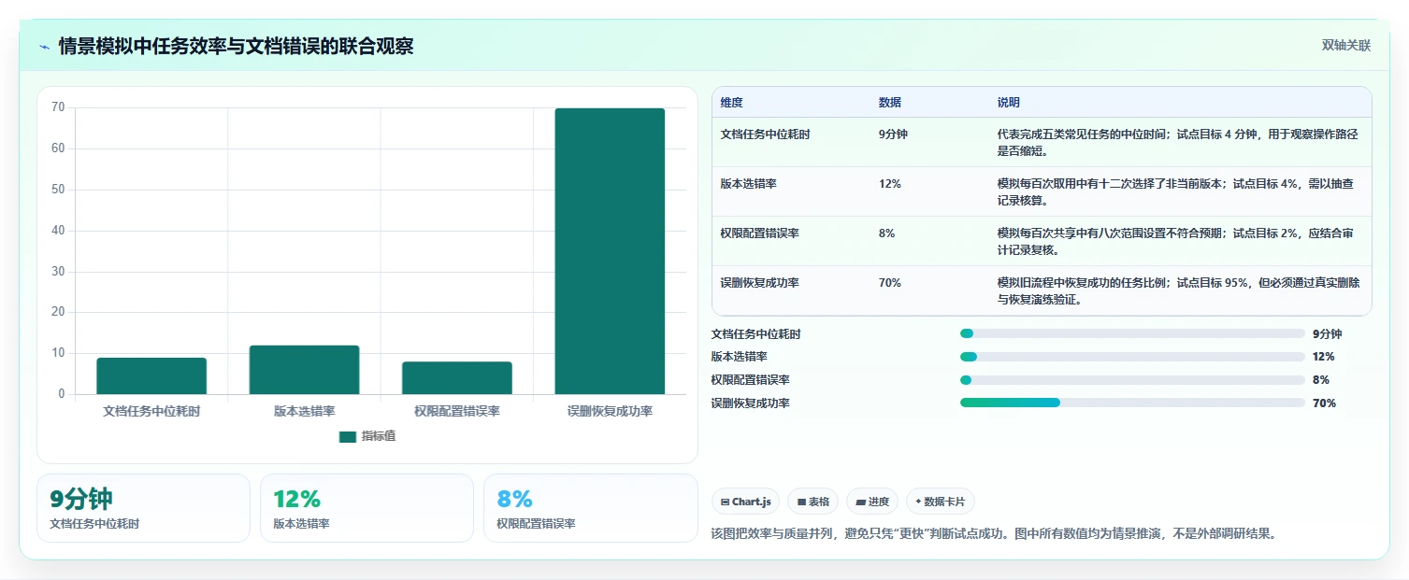Select the 进度 tag chip

(871, 502)
